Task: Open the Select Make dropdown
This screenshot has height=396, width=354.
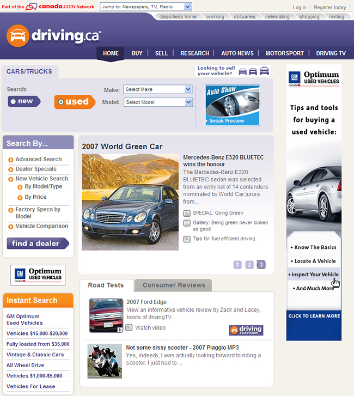Action: click(x=158, y=89)
